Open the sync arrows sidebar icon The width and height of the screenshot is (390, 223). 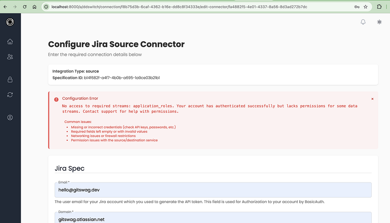[x=10, y=95]
